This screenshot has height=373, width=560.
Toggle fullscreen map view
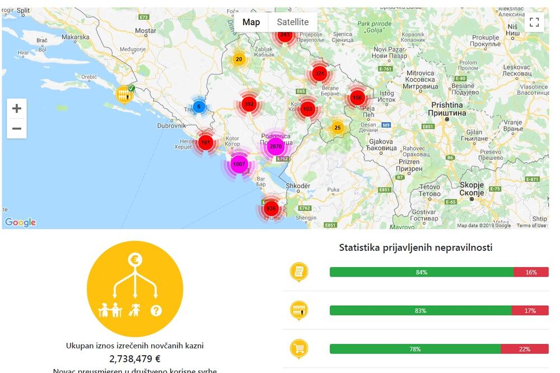(x=534, y=21)
